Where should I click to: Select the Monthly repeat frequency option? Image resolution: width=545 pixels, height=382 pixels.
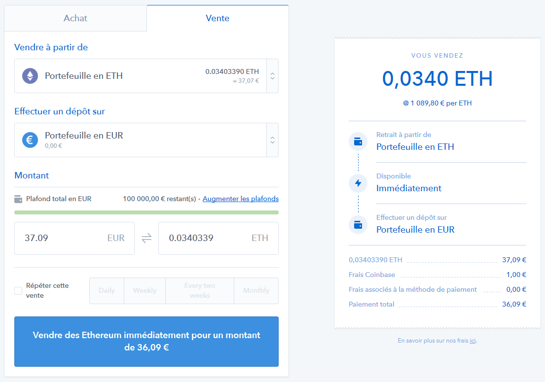[x=256, y=291]
